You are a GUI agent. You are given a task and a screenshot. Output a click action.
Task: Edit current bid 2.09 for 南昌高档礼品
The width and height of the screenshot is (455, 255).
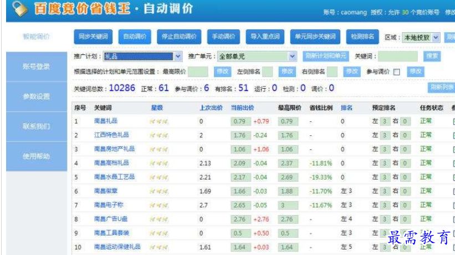241,164
